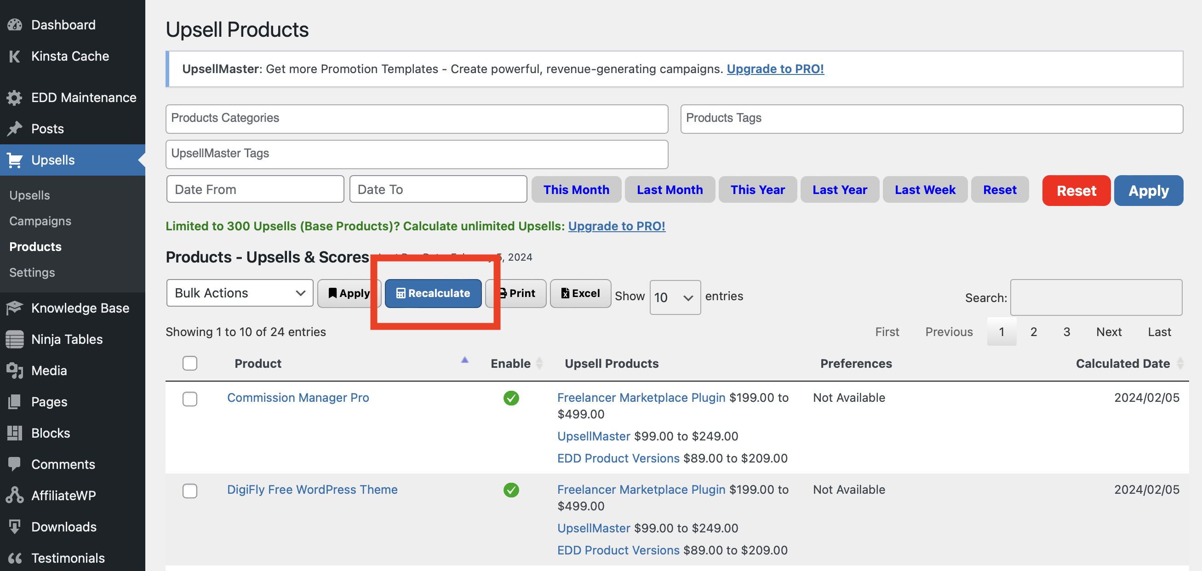The image size is (1202, 571).
Task: Focus the table Search input box
Action: point(1096,297)
